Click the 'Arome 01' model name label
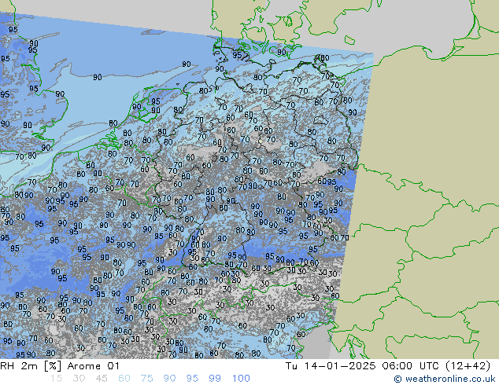This screenshot has width=499, height=385. coord(93,366)
